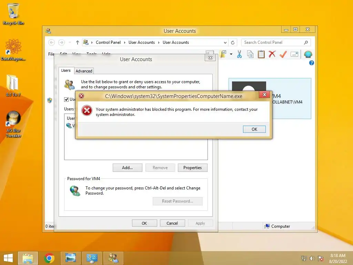
Task: Open Classic Shell settings shell icon
Action: coord(308,54)
